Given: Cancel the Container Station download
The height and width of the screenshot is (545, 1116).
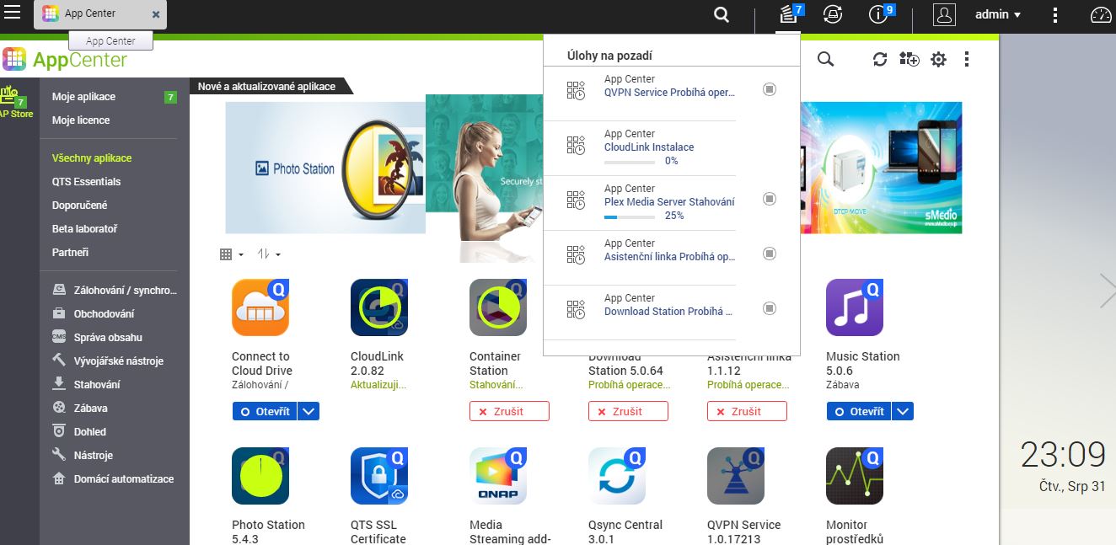Looking at the screenshot, I should pyautogui.click(x=509, y=411).
